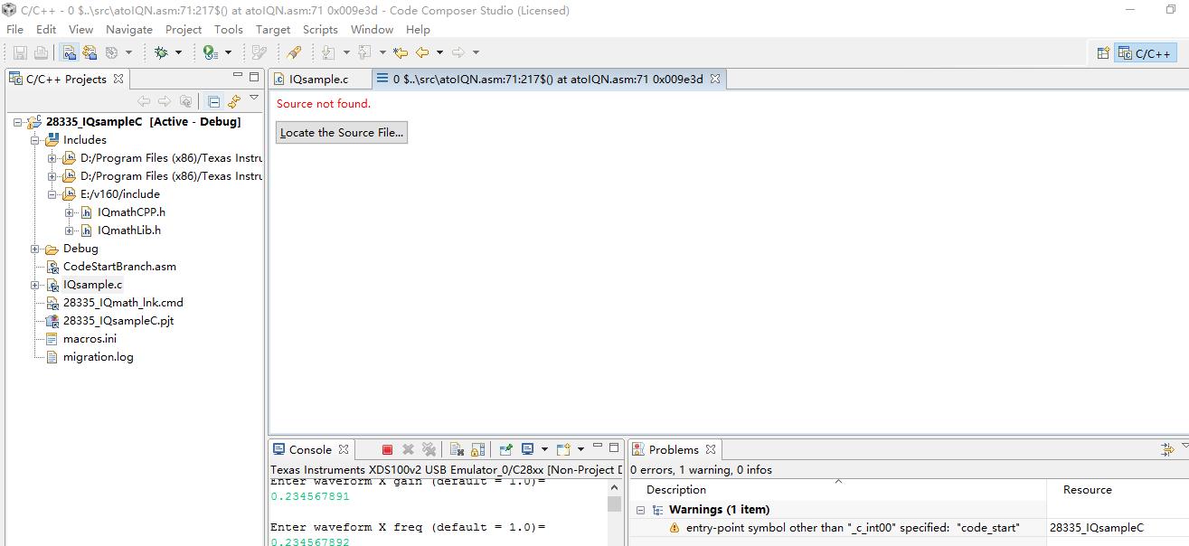Screen dimensions: 1189x546
Task: Maximize the Console panel
Action: coord(614,447)
